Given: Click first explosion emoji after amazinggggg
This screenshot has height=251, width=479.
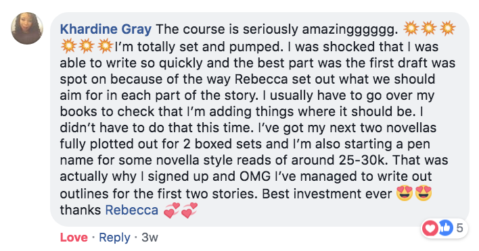Looking at the screenshot, I should [x=411, y=29].
